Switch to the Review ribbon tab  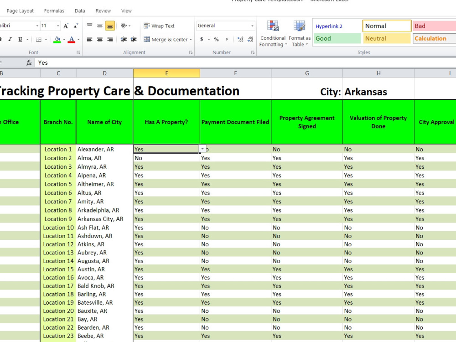tap(103, 10)
